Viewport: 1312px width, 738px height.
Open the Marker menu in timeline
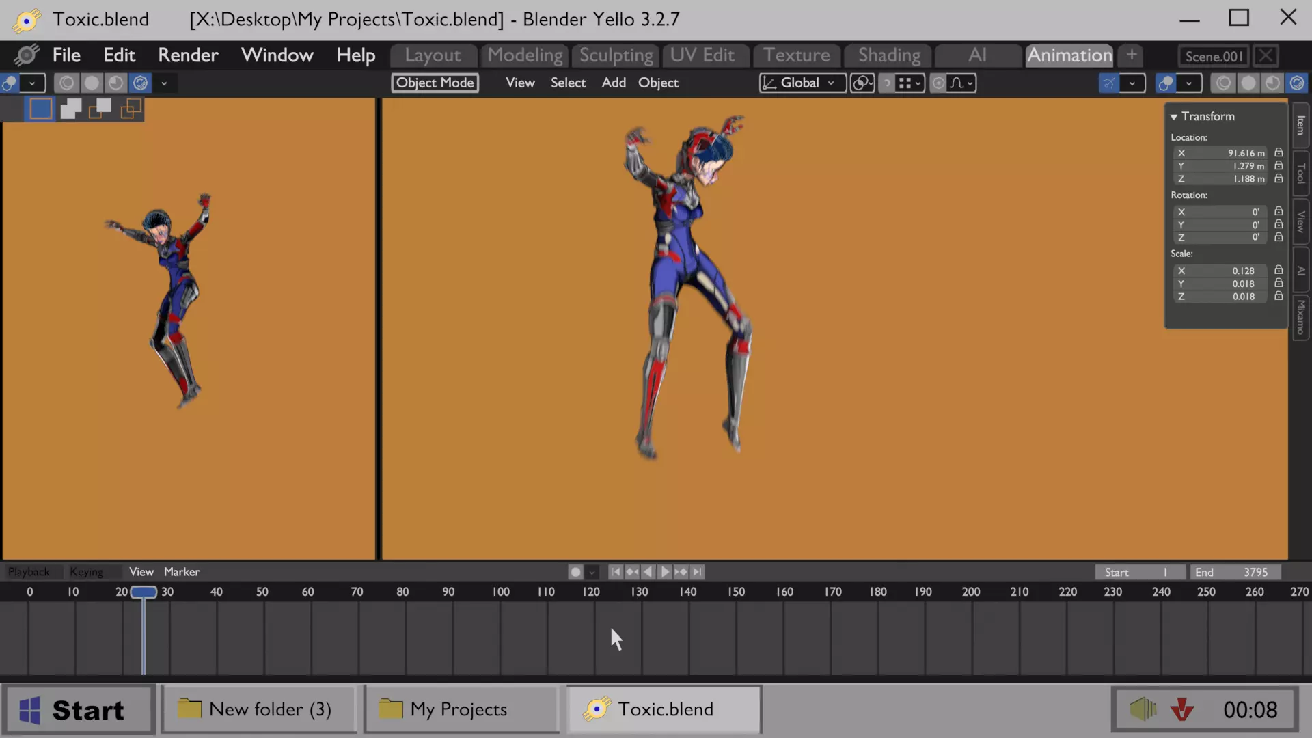pyautogui.click(x=182, y=572)
